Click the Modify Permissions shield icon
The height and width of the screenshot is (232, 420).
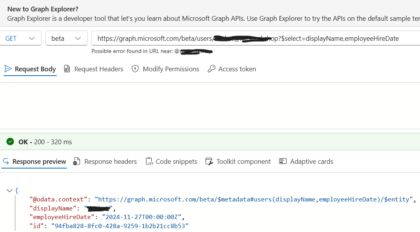(135, 69)
